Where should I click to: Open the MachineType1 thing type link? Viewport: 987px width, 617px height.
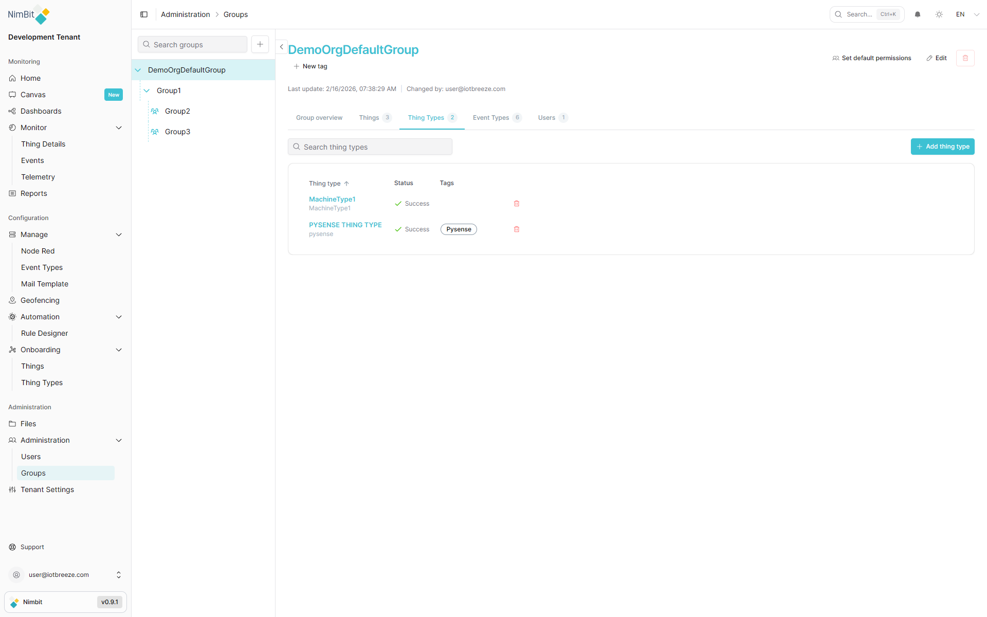(332, 199)
